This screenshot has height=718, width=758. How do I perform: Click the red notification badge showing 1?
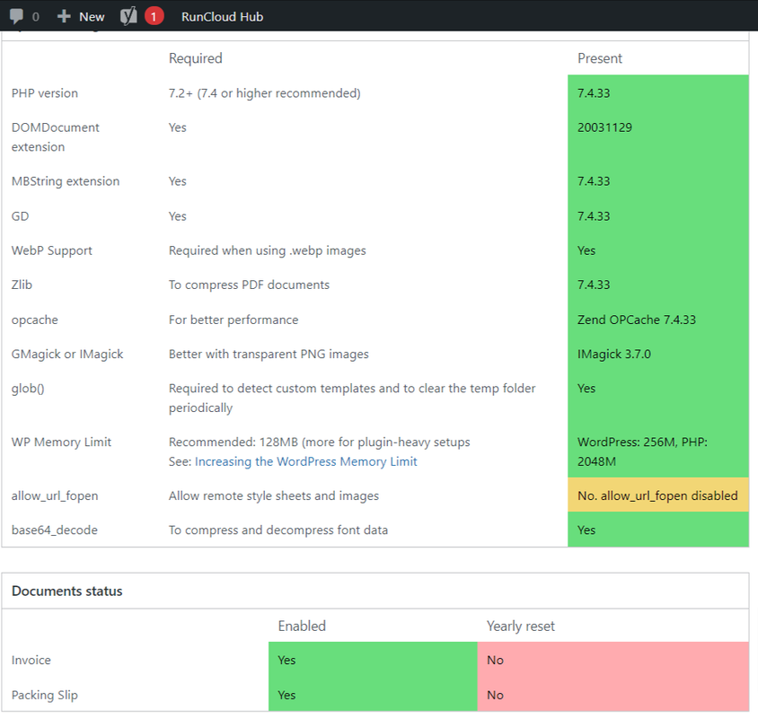tap(154, 16)
